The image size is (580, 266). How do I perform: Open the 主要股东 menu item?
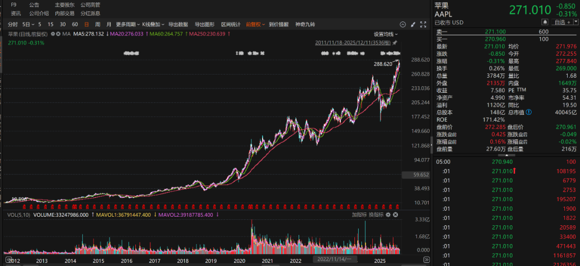[64, 5]
